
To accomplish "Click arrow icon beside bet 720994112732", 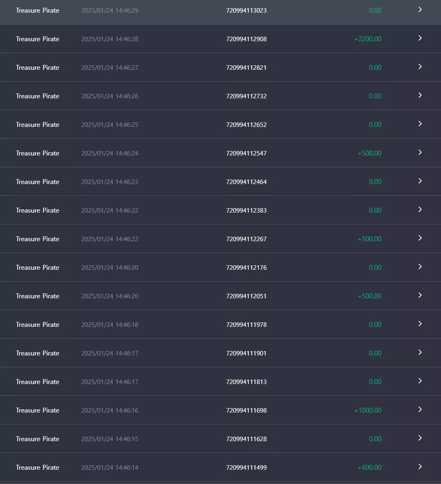I will (x=420, y=95).
